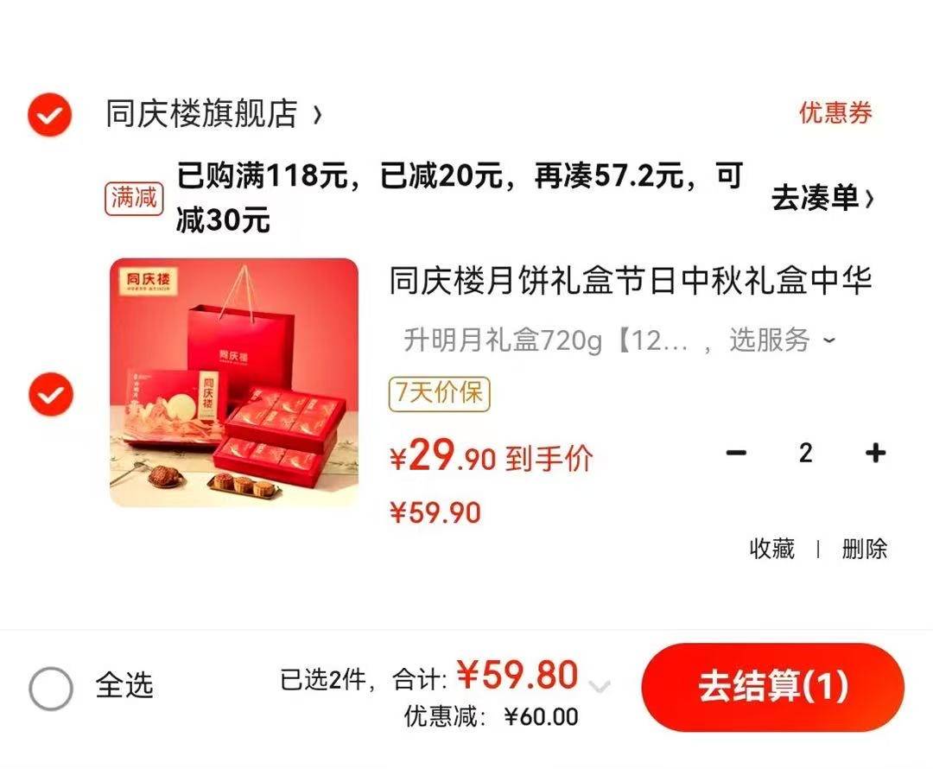Open the mooncake gift box product thumbnail
Image resolution: width=933 pixels, height=769 pixels.
click(234, 383)
